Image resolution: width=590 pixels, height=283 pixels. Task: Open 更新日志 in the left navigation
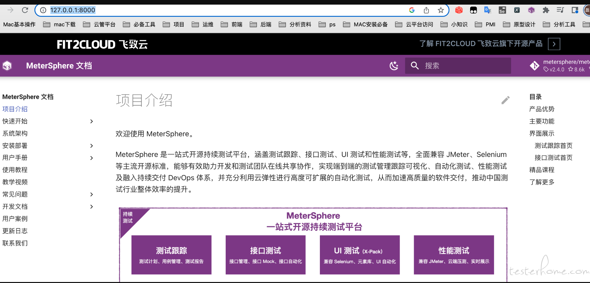coord(15,231)
